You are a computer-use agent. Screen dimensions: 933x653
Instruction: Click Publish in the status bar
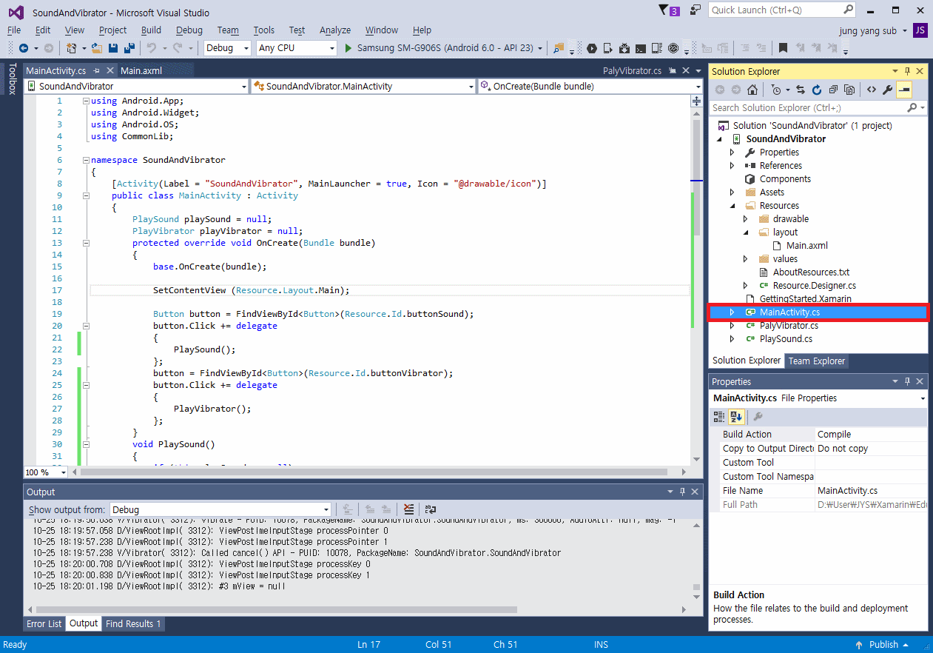pos(883,645)
